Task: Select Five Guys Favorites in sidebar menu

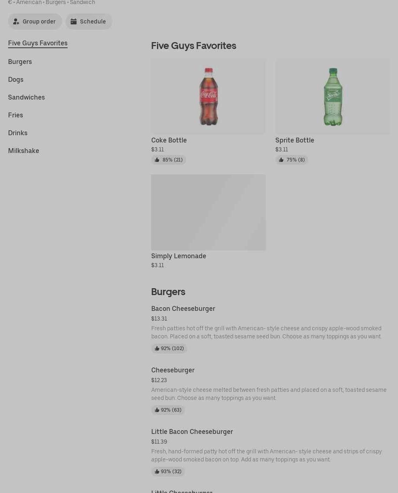Action: (x=38, y=43)
